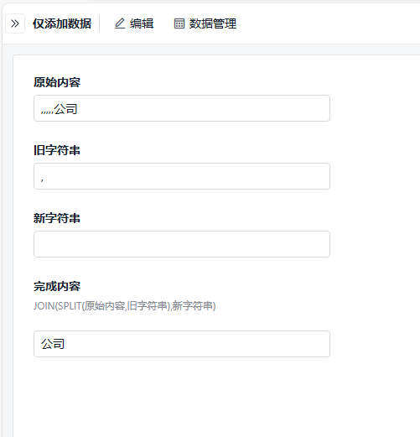The height and width of the screenshot is (437, 420).
Task: Click the comma character in 旧字符串 box
Action: [42, 179]
